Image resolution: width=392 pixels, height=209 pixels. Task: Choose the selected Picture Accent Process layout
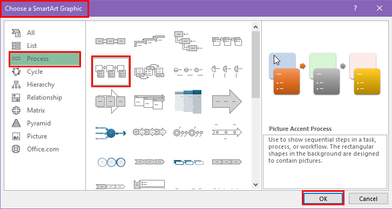(111, 71)
